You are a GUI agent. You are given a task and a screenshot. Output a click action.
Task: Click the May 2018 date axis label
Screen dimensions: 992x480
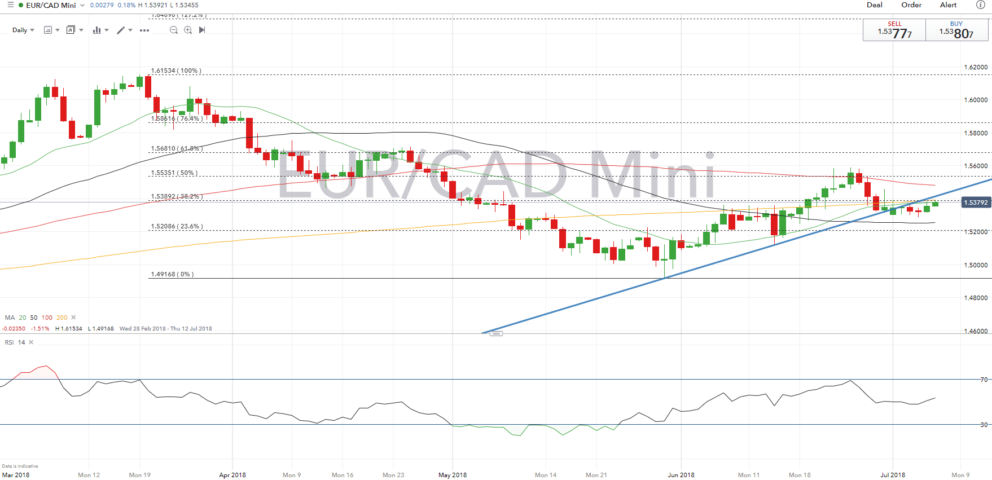pyautogui.click(x=453, y=475)
